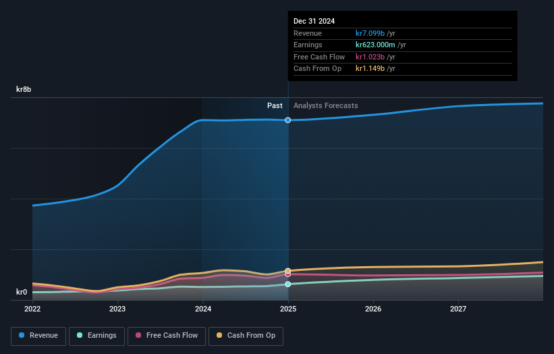Click the Dec 31 2024 tooltip date

[314, 21]
